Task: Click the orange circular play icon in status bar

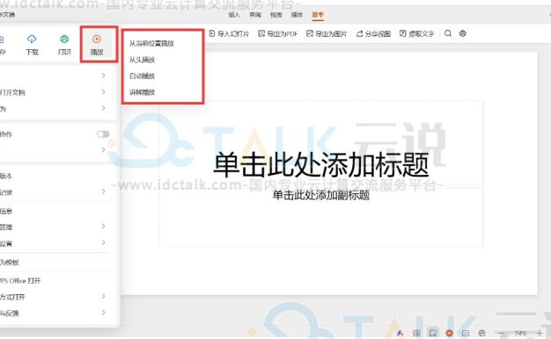Action: tap(449, 333)
